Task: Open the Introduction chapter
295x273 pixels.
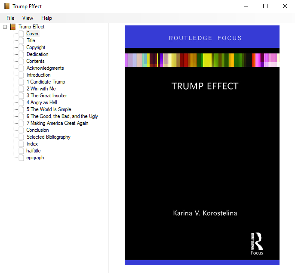Action: coord(38,75)
